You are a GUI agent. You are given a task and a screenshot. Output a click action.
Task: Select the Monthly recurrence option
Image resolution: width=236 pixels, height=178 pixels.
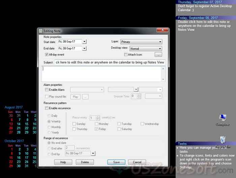pos(49,127)
